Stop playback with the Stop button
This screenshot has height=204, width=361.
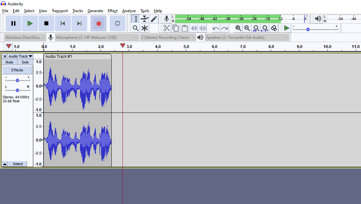point(46,23)
